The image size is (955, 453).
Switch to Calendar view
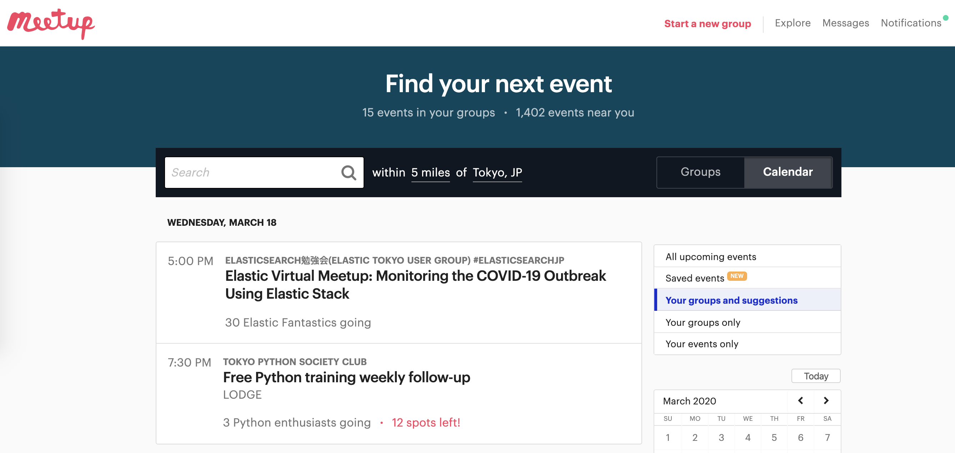coord(787,172)
